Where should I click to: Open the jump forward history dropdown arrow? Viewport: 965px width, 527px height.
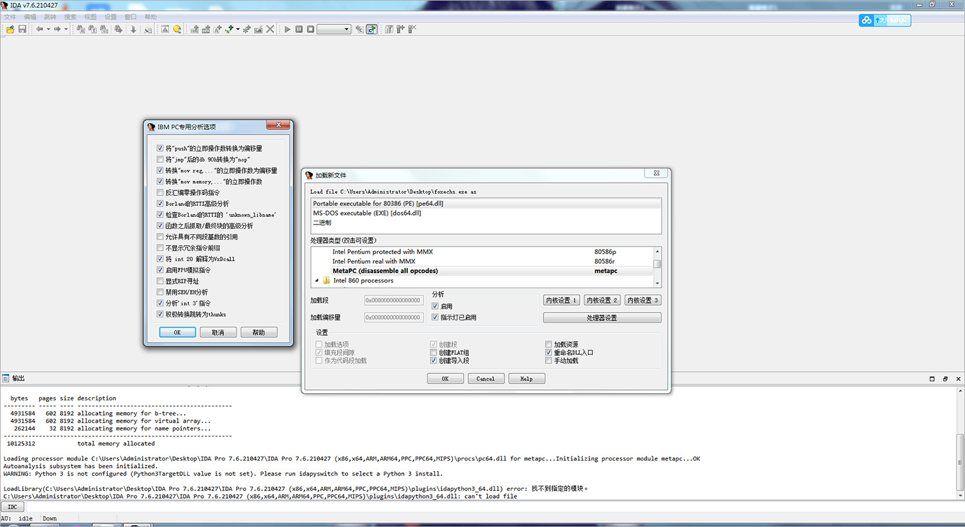[x=66, y=29]
